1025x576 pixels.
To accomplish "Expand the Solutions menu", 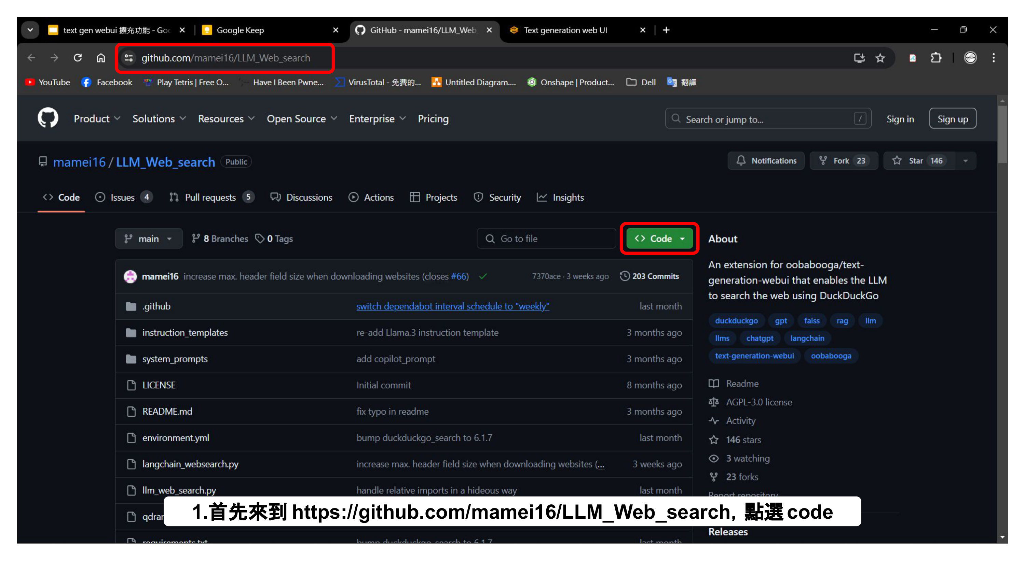I will pyautogui.click(x=159, y=118).
